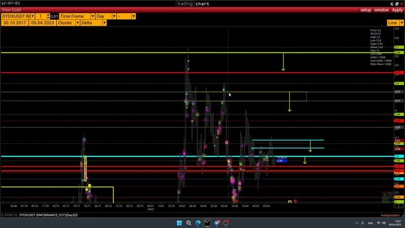Click the pin window icon in title bar

392,4
